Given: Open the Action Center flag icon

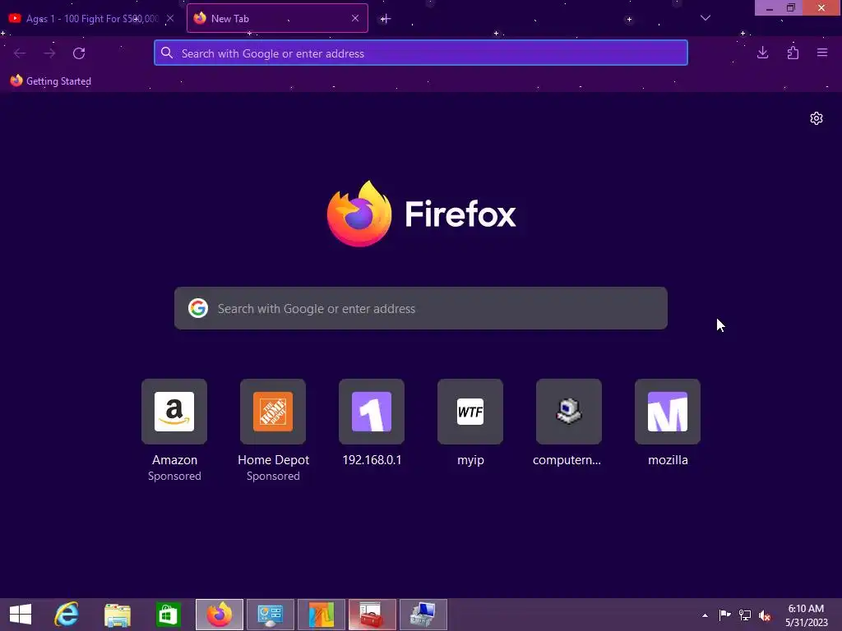Looking at the screenshot, I should click(725, 615).
